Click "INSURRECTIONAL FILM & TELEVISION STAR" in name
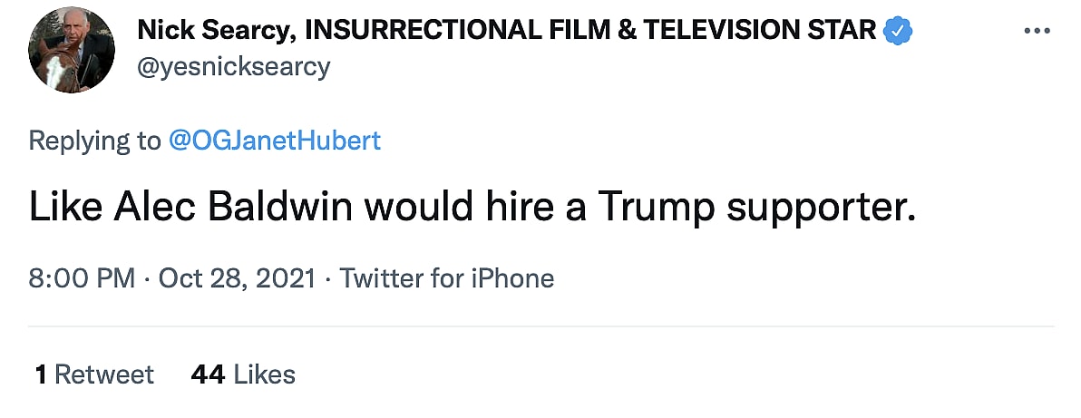 tap(591, 31)
